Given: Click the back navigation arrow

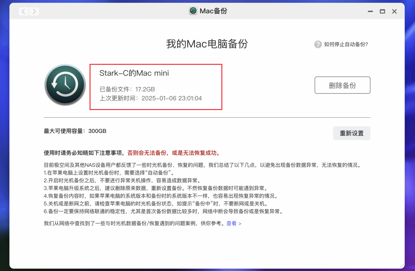Looking at the screenshot, I should pos(23,11).
